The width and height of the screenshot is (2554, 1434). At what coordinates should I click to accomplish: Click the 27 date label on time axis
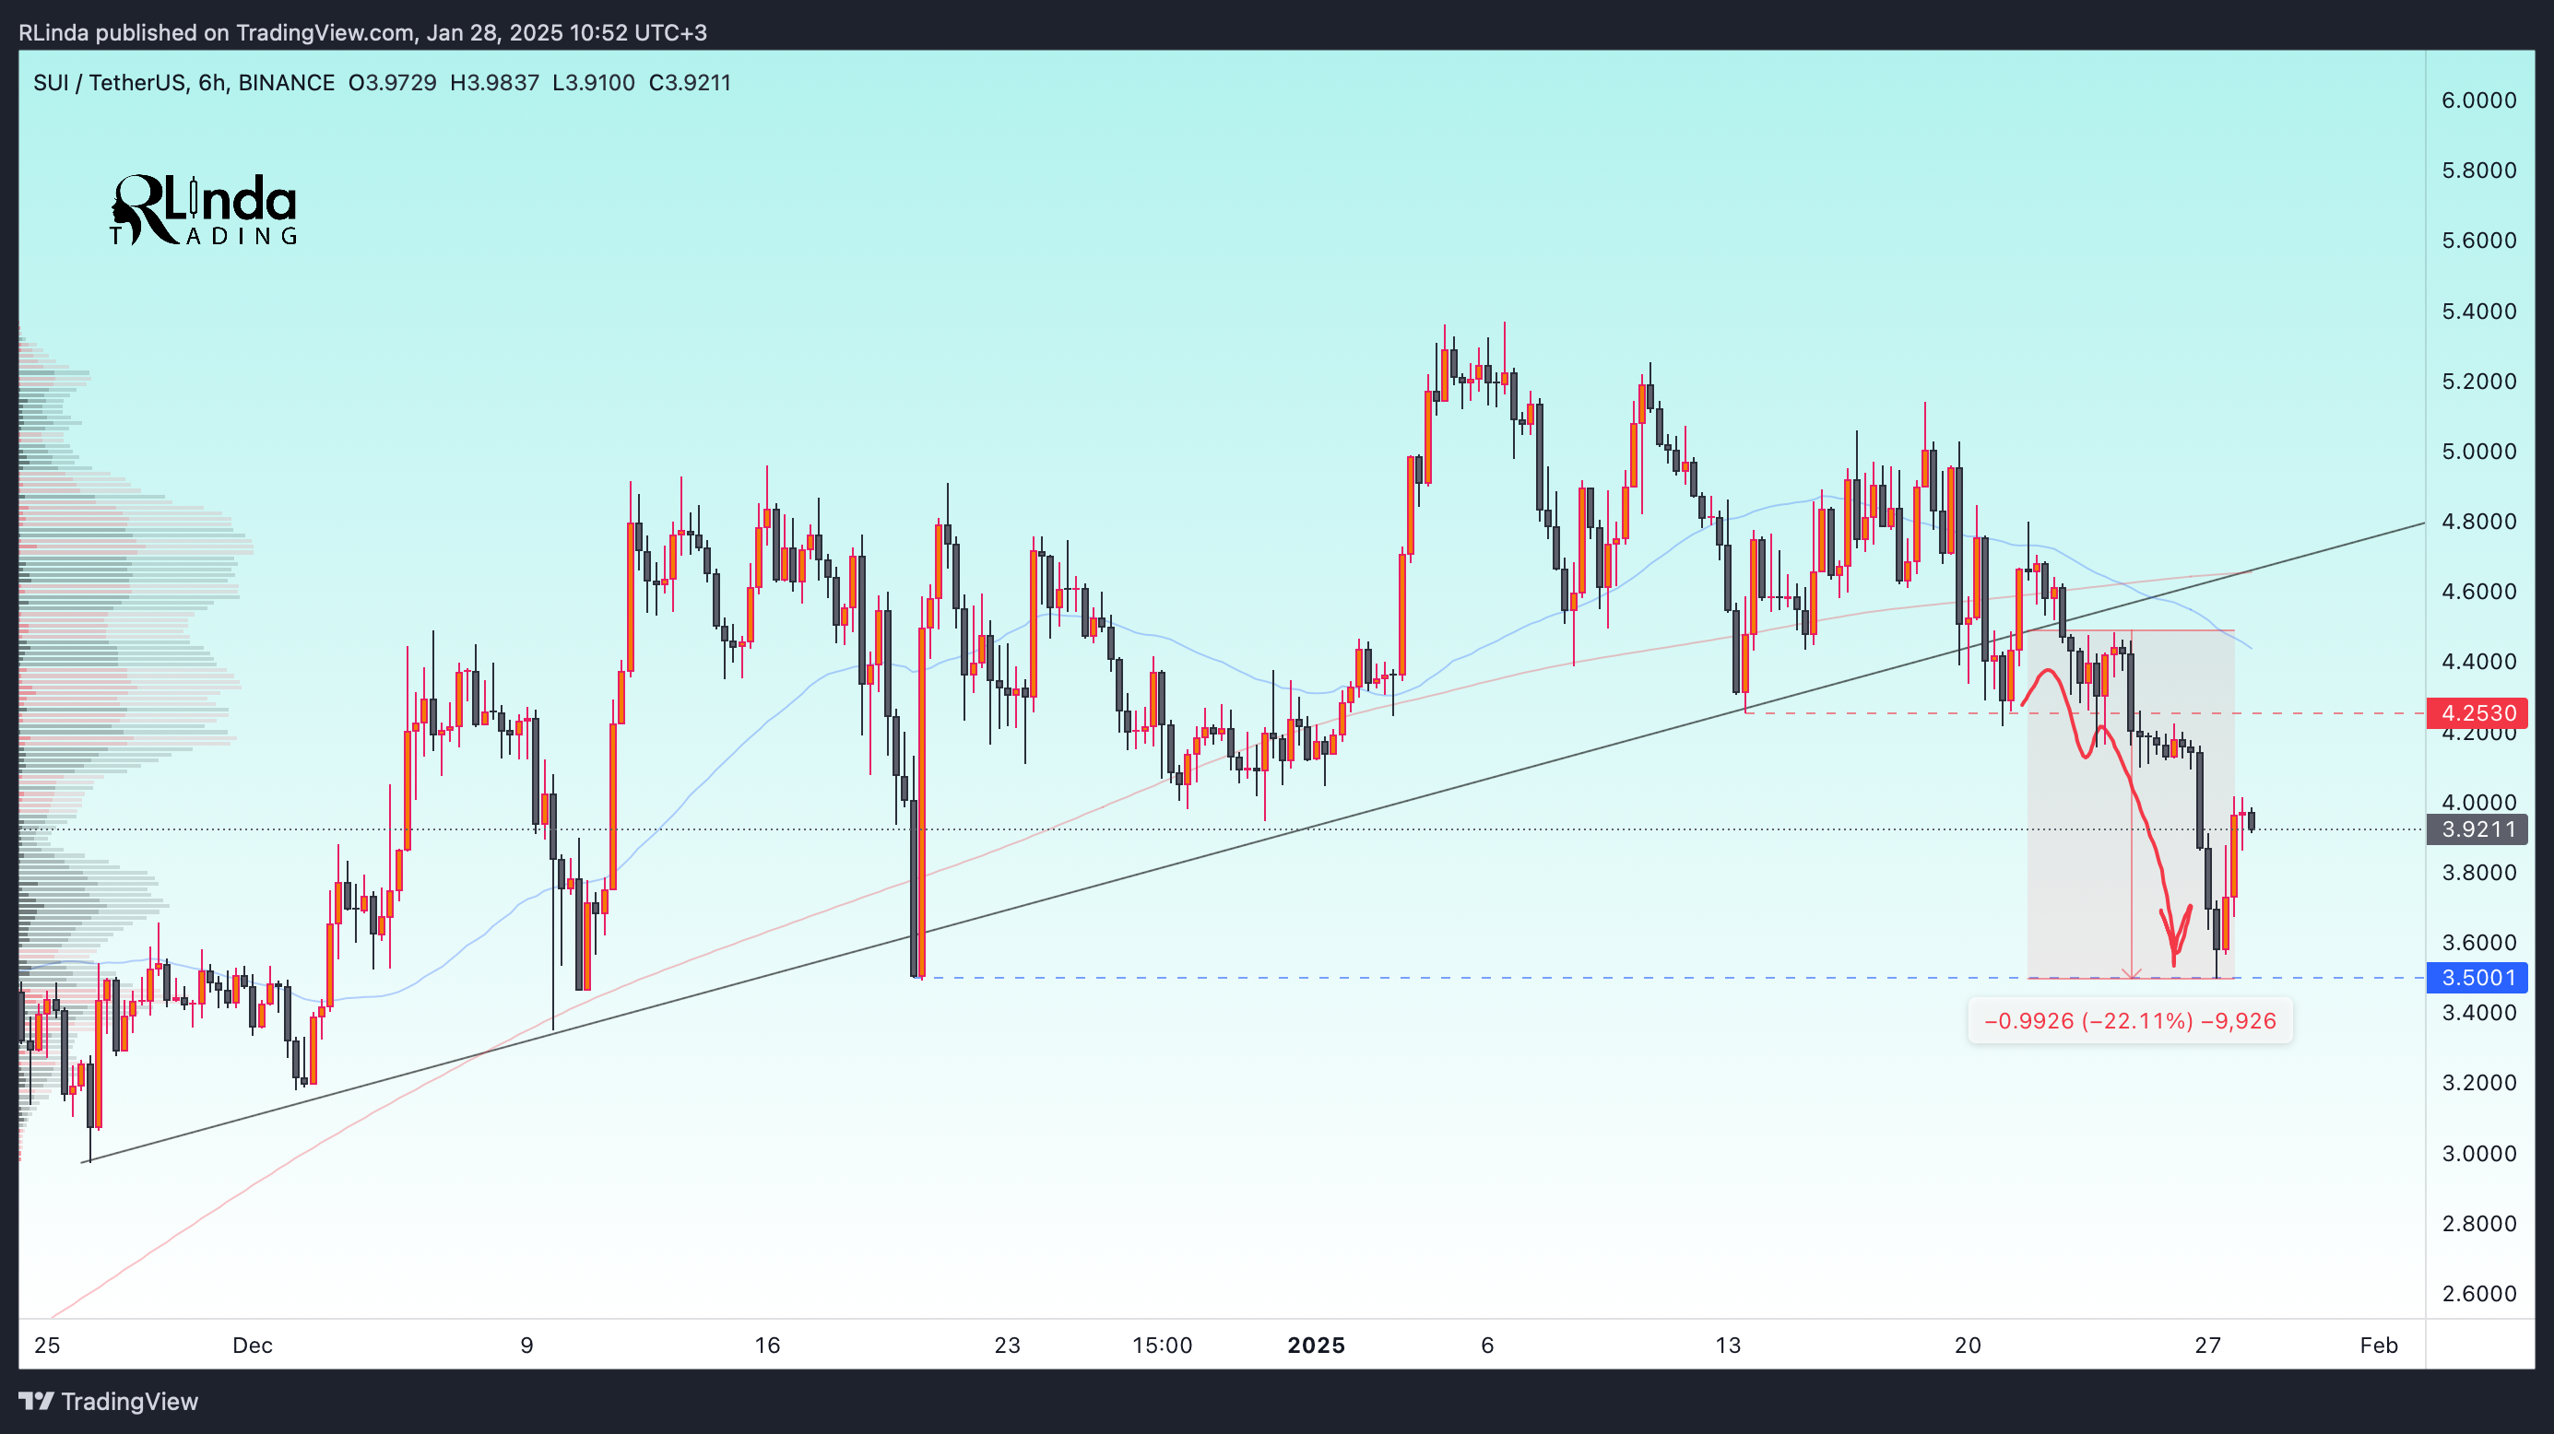2207,1345
